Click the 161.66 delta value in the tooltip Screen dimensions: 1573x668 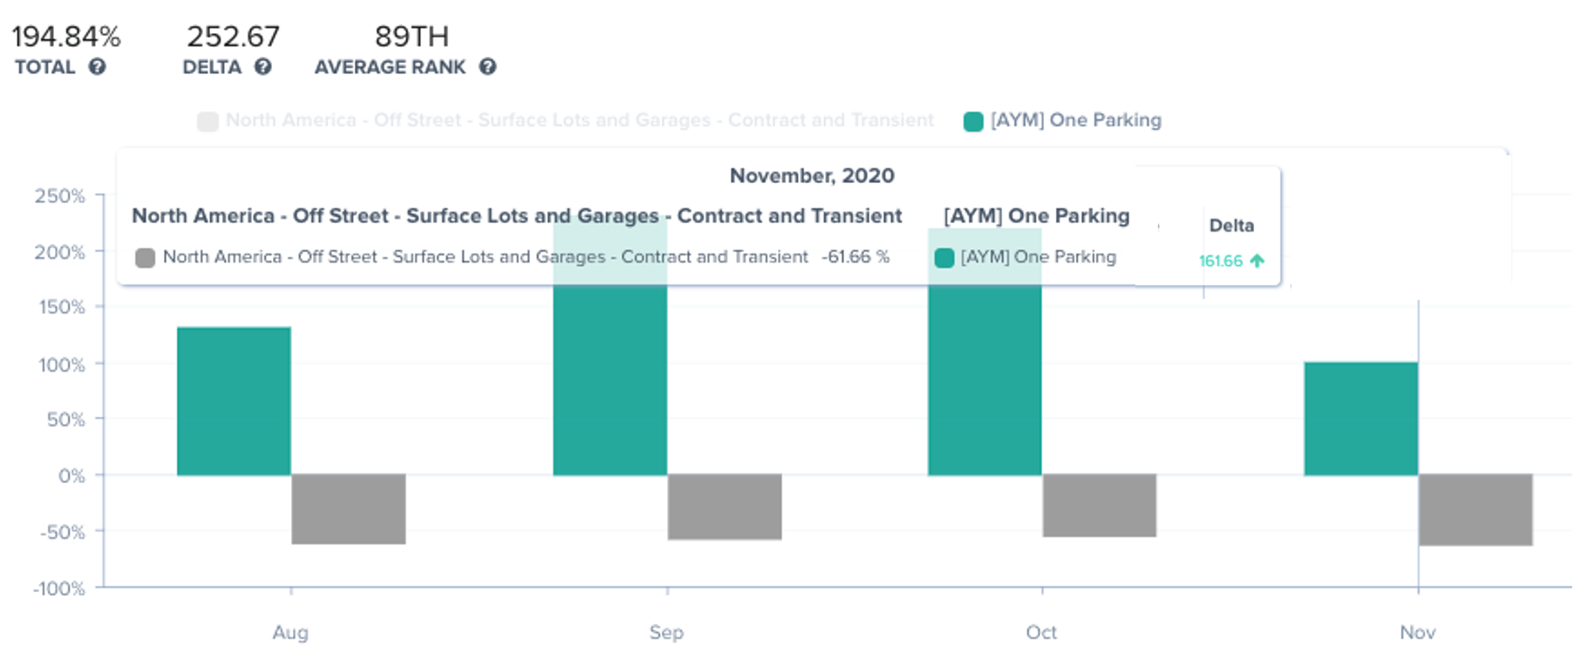pos(1220,261)
